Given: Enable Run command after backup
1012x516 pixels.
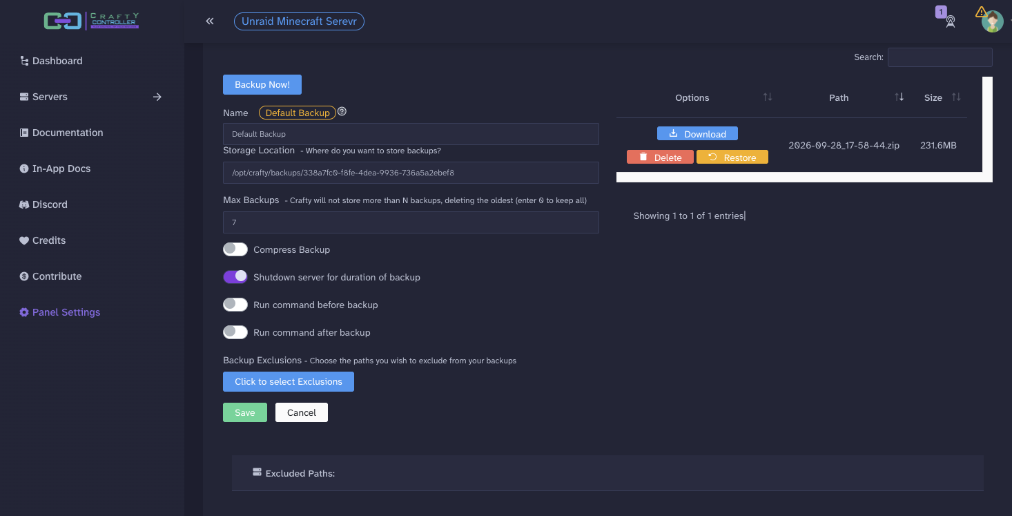Looking at the screenshot, I should tap(235, 332).
